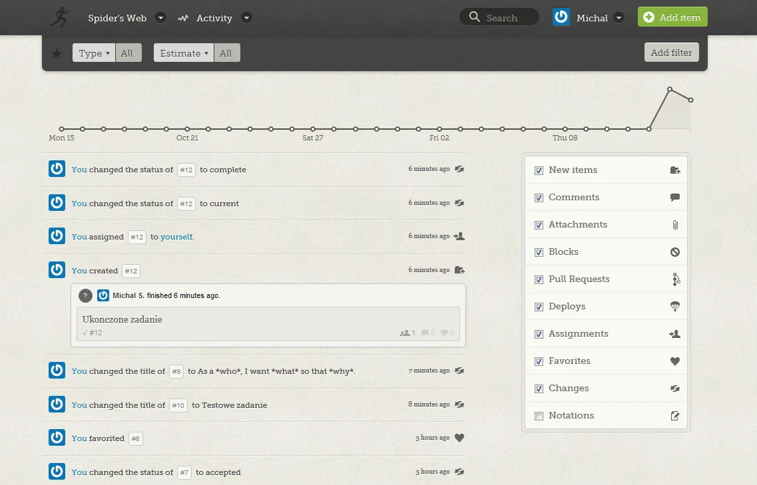The image size is (757, 485).
Task: Click the followers count on item card
Action: 407,333
